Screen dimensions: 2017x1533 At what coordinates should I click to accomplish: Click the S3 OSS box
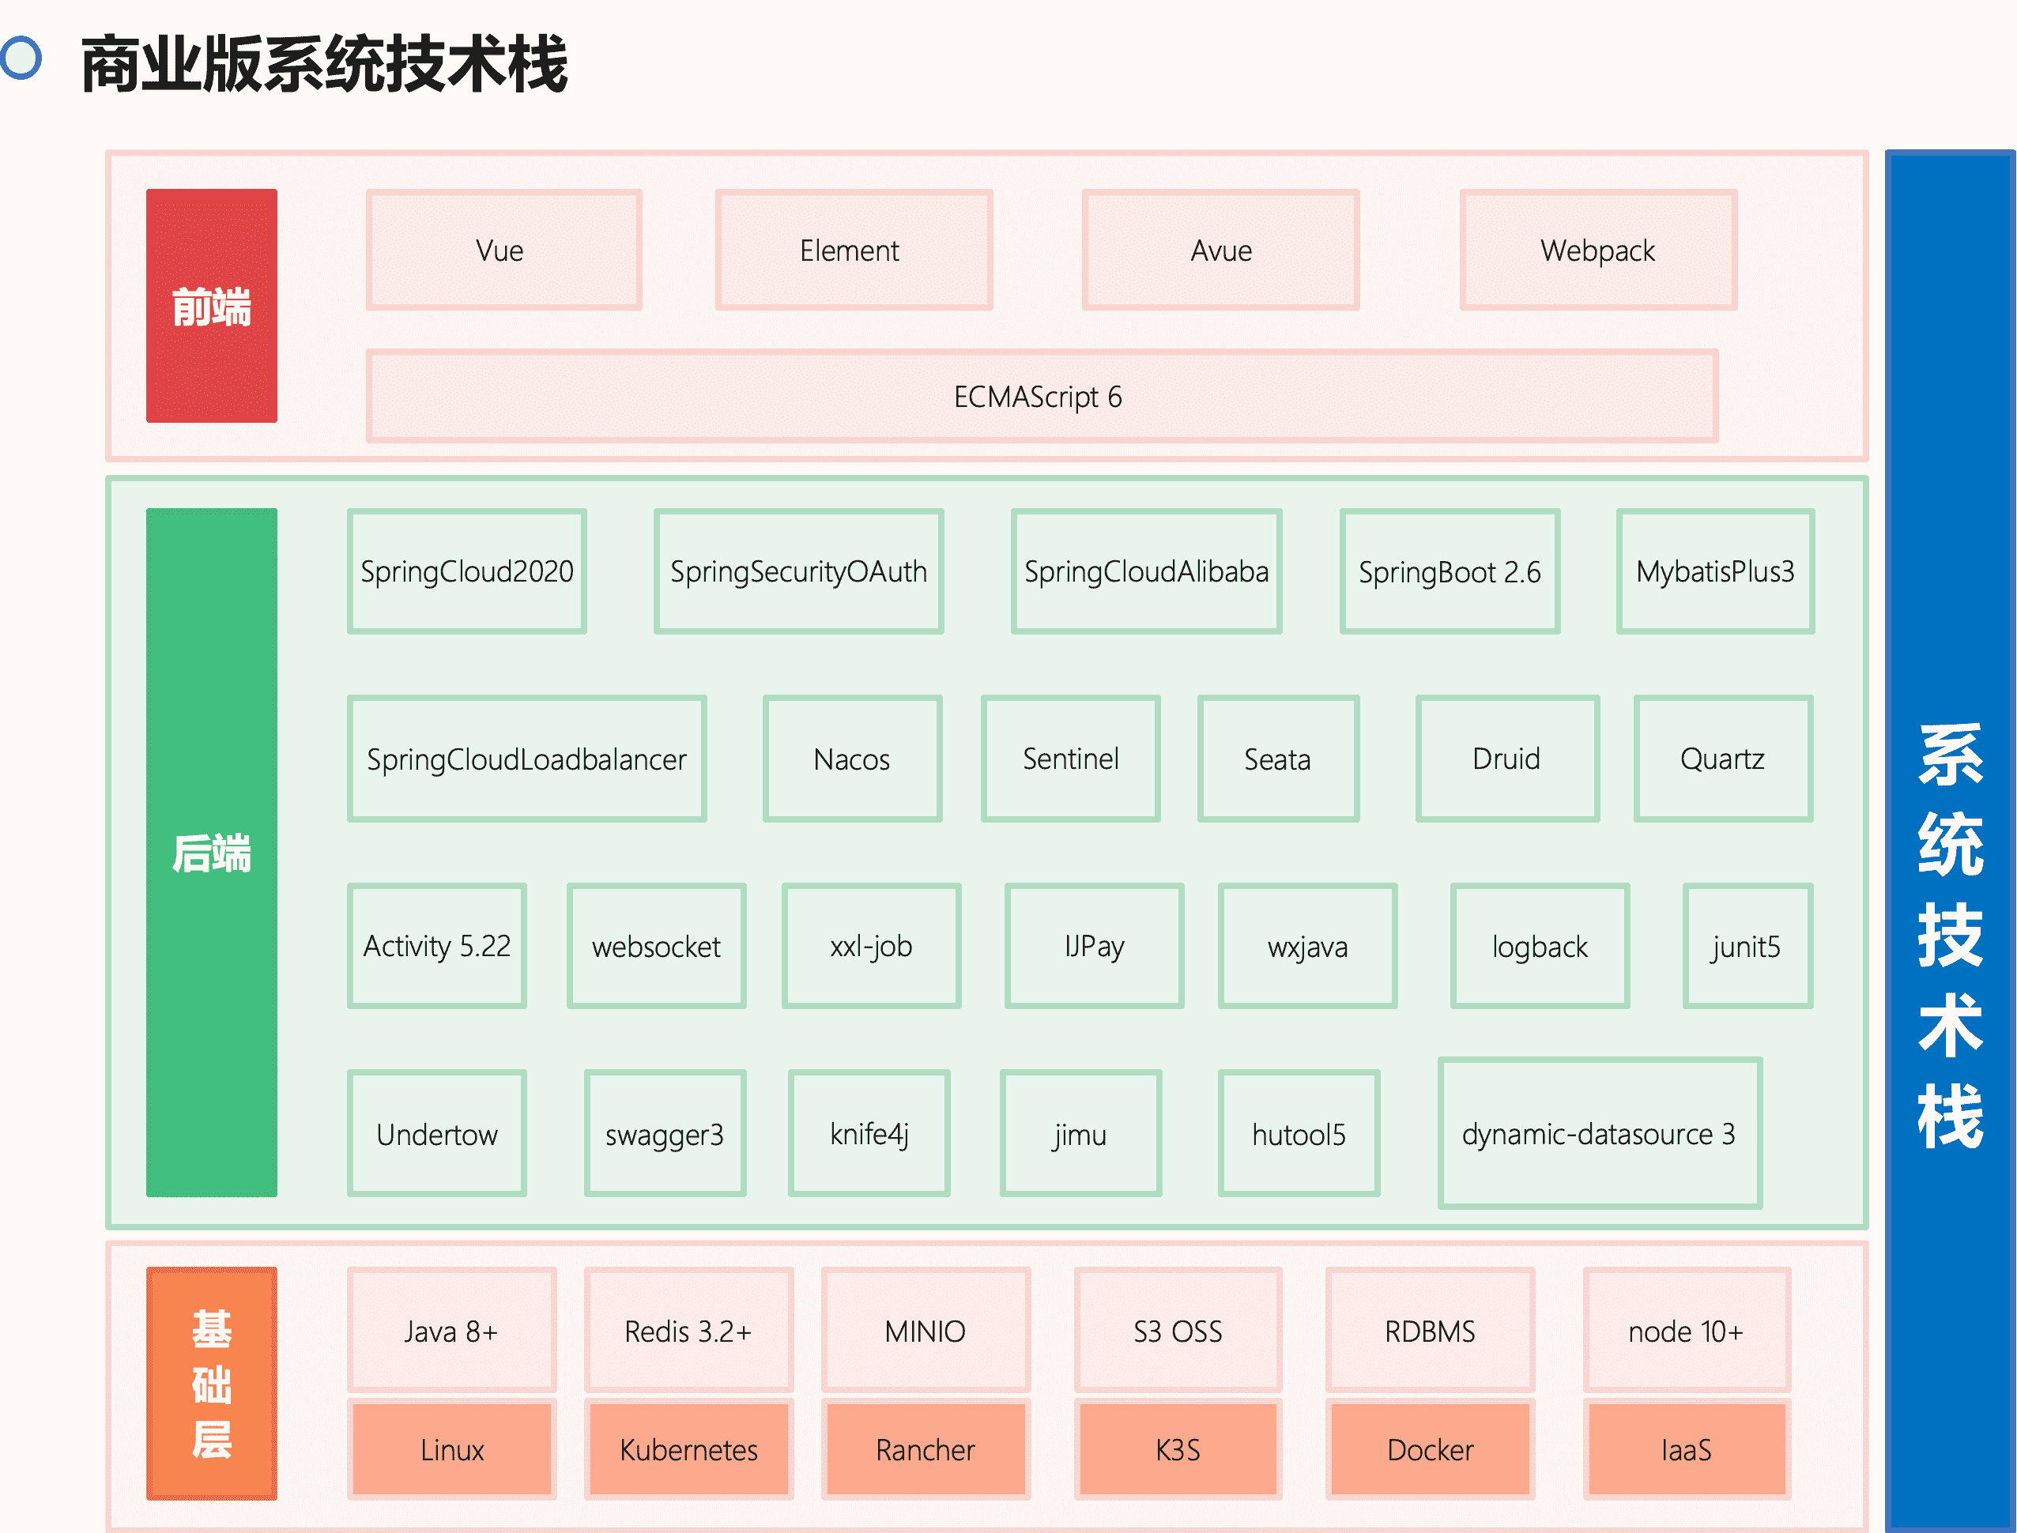click(x=1178, y=1331)
